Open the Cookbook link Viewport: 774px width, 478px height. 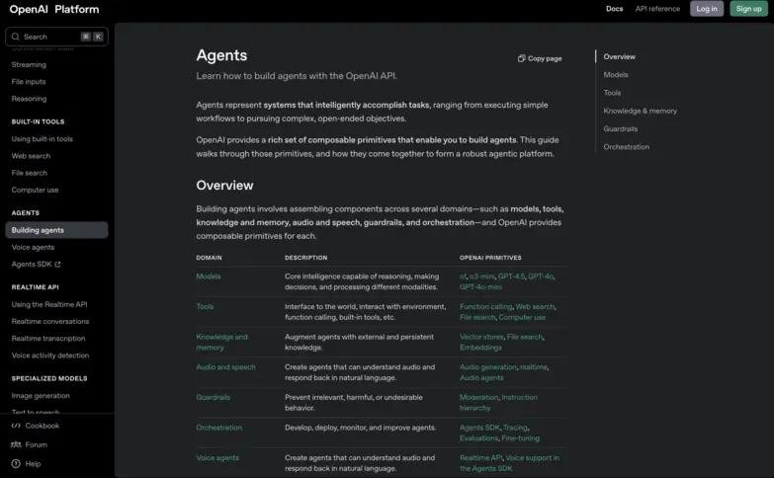pyautogui.click(x=42, y=426)
